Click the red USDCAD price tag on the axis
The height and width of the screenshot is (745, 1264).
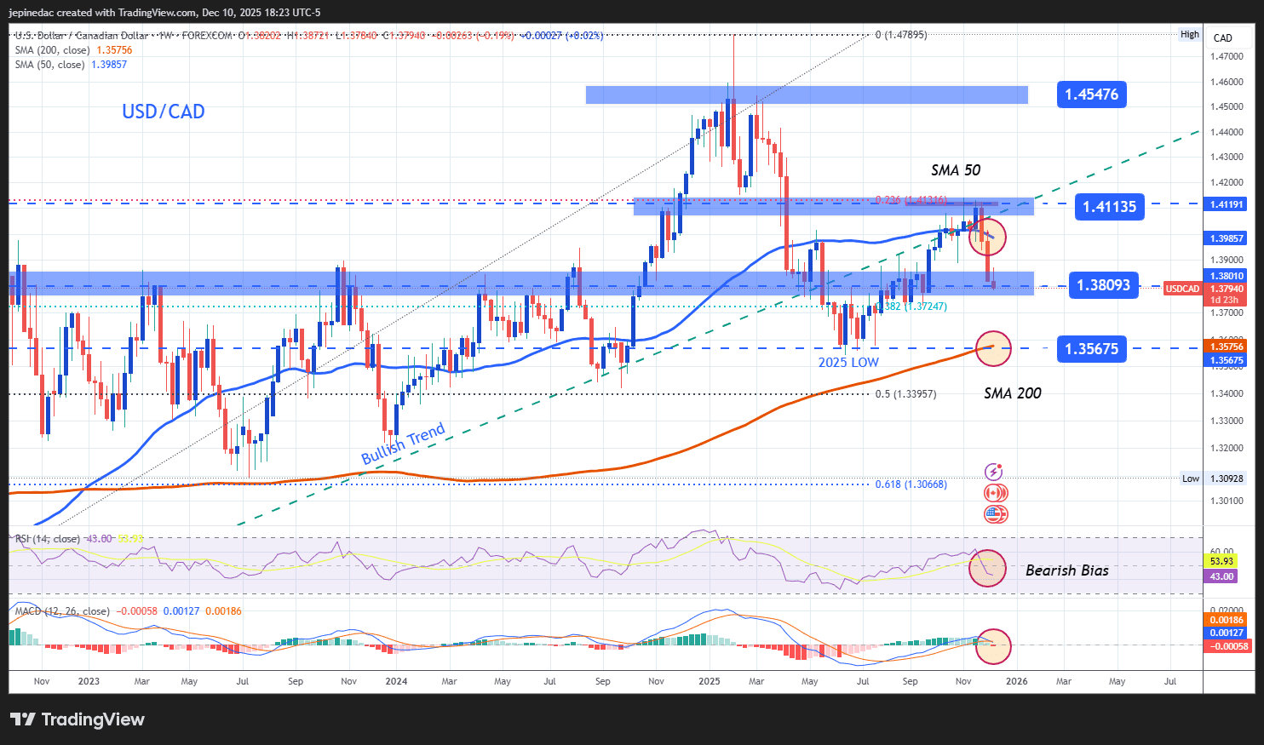click(1182, 289)
